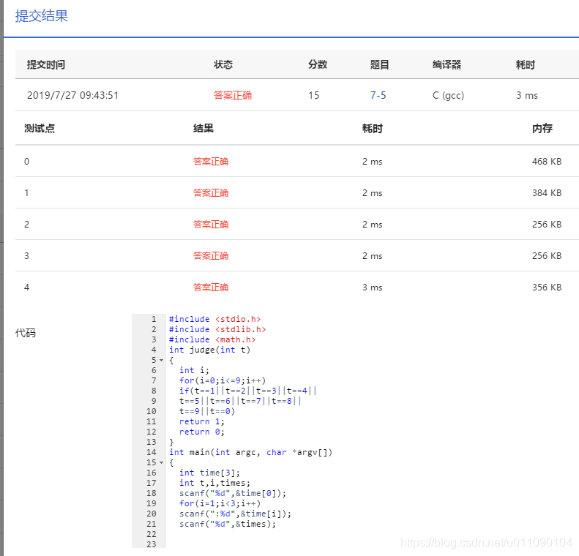Image resolution: width=579 pixels, height=556 pixels.
Task: Click the 分数 column header
Action: tap(318, 64)
